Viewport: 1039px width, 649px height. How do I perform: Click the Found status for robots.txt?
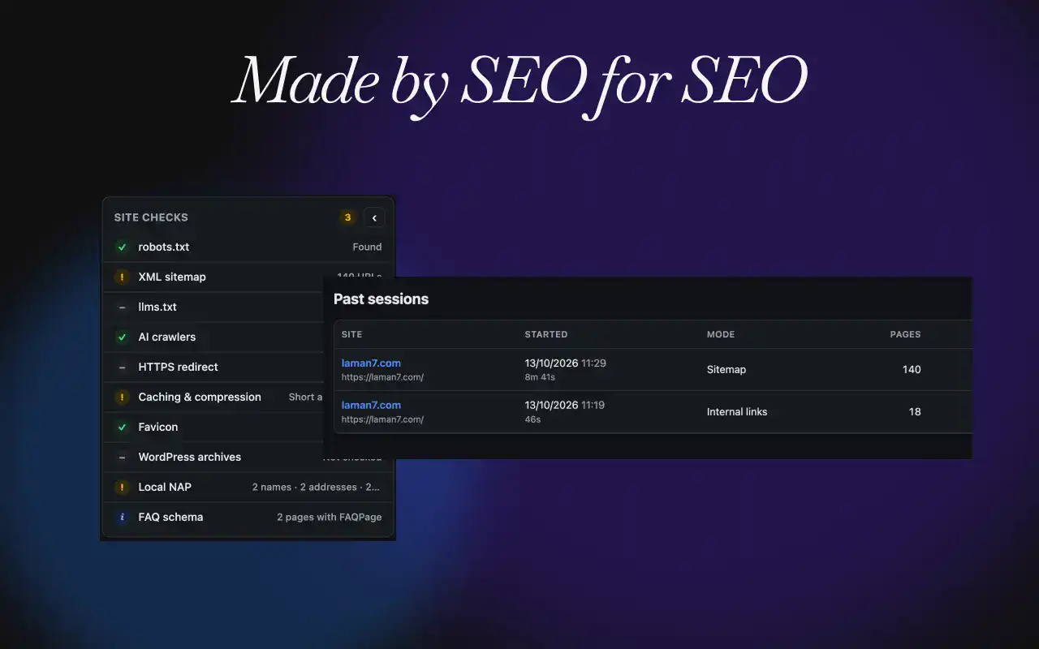point(367,247)
